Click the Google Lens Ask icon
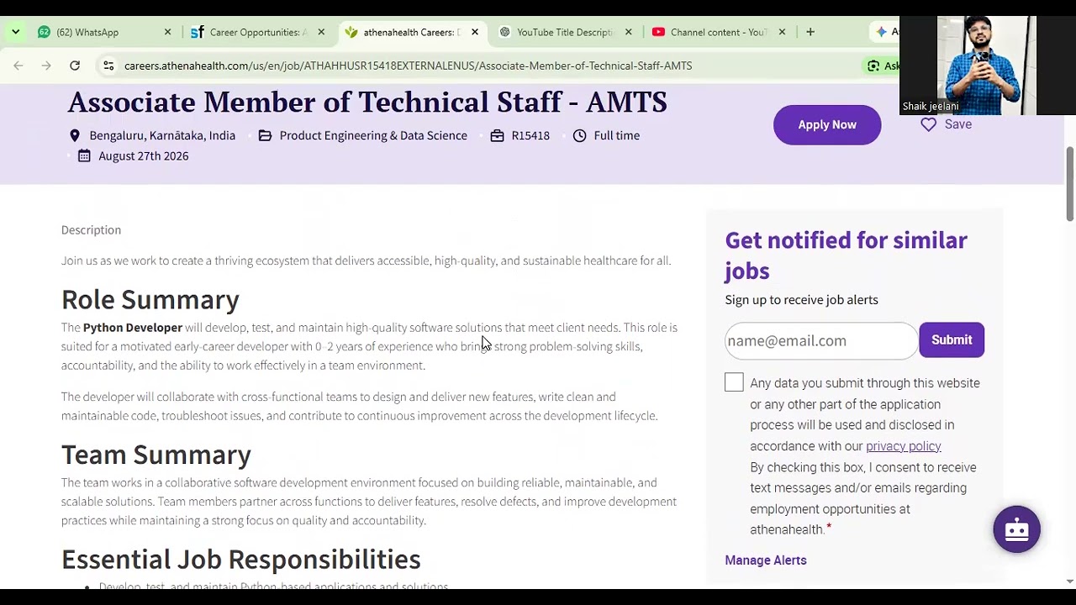The height and width of the screenshot is (605, 1076). click(x=874, y=66)
